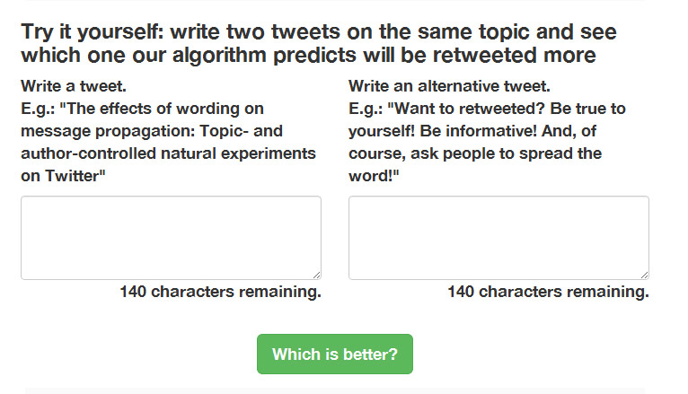Image resolution: width=688 pixels, height=394 pixels.
Task: Click "retweeted more" in the heading
Action: tap(520, 55)
